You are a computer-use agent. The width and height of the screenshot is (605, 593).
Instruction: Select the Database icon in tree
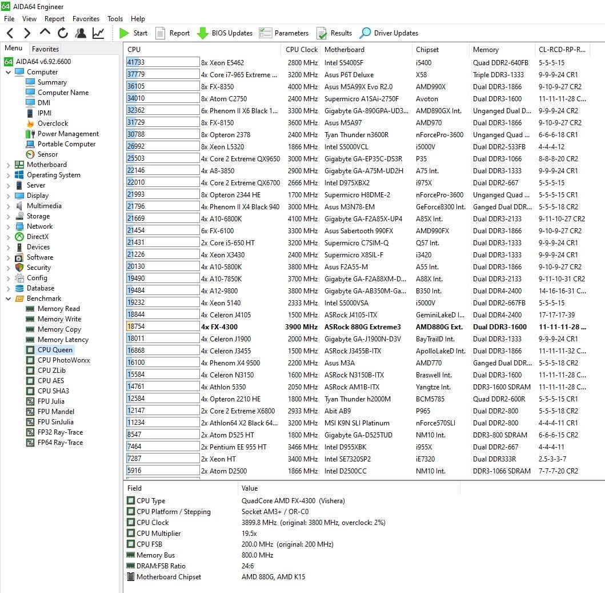[19, 288]
